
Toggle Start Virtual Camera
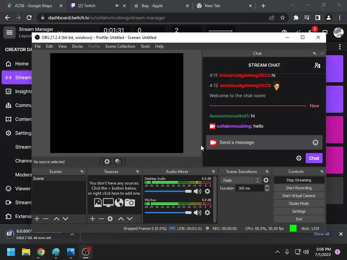(299, 196)
